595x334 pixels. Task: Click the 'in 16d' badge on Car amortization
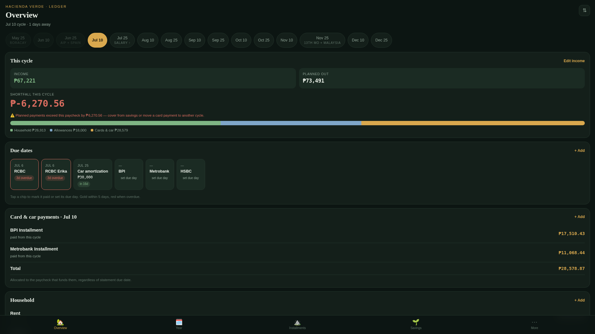coord(84,184)
